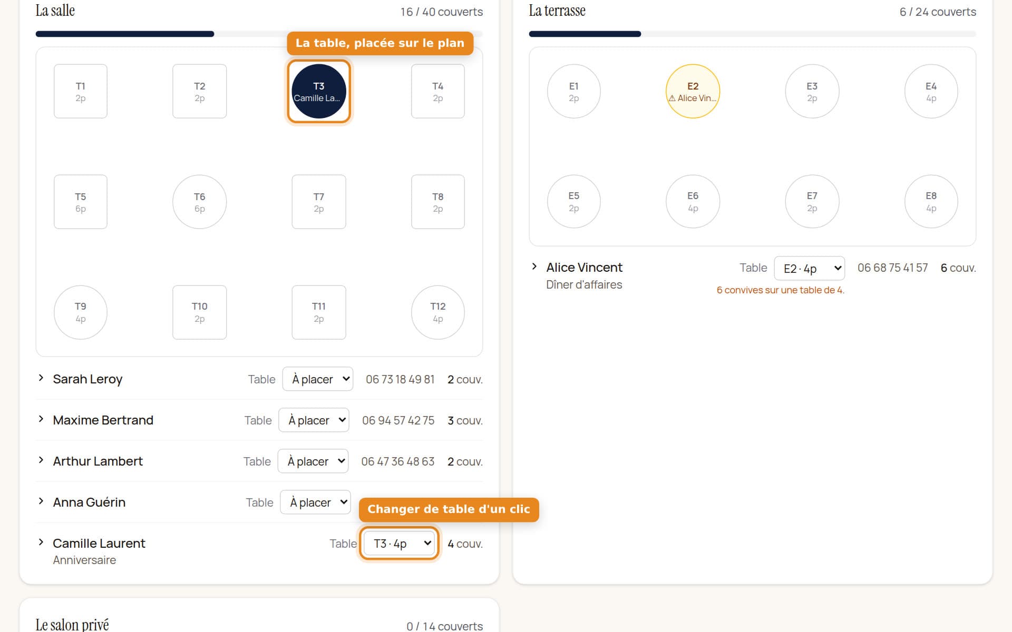The image size is (1012, 632).
Task: Expand Sarah Leroy's reservation details
Action: coord(41,378)
